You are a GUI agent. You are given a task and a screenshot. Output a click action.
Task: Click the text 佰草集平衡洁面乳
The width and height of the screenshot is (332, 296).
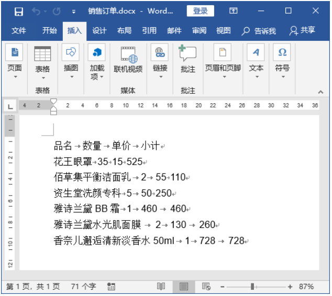tap(92, 177)
